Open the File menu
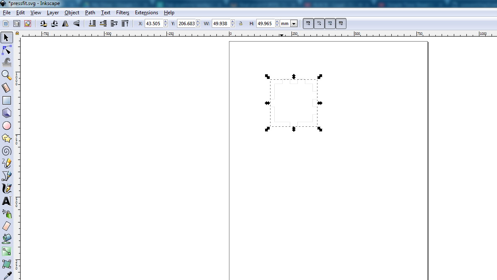 tap(7, 13)
